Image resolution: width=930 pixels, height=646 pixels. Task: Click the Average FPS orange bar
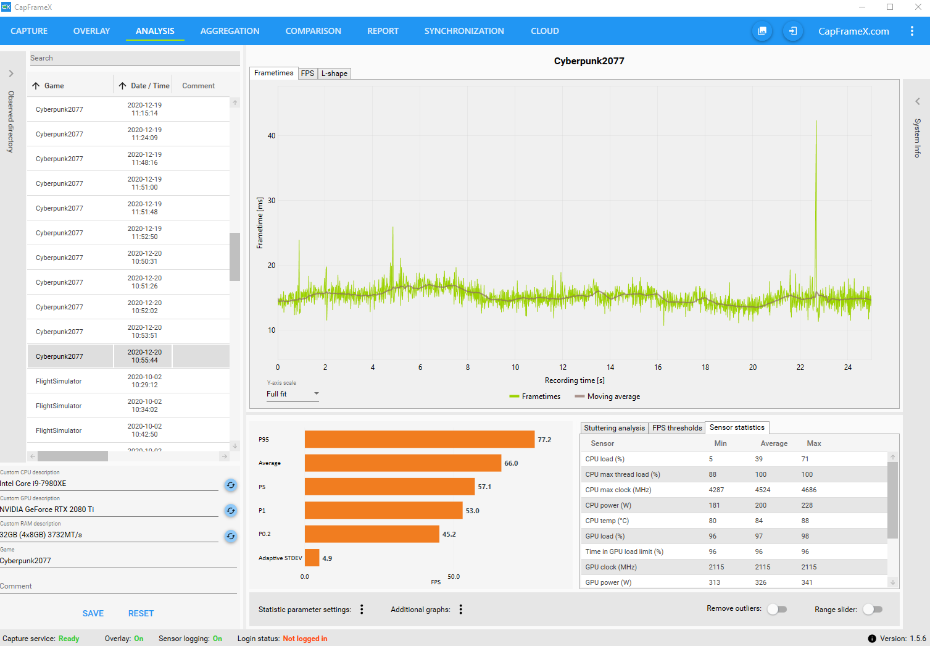[403, 463]
